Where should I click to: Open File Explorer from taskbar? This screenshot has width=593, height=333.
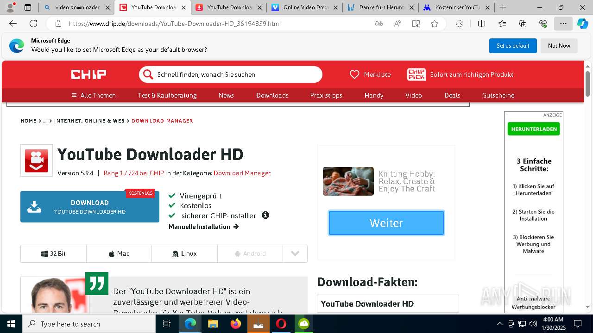pos(213,324)
